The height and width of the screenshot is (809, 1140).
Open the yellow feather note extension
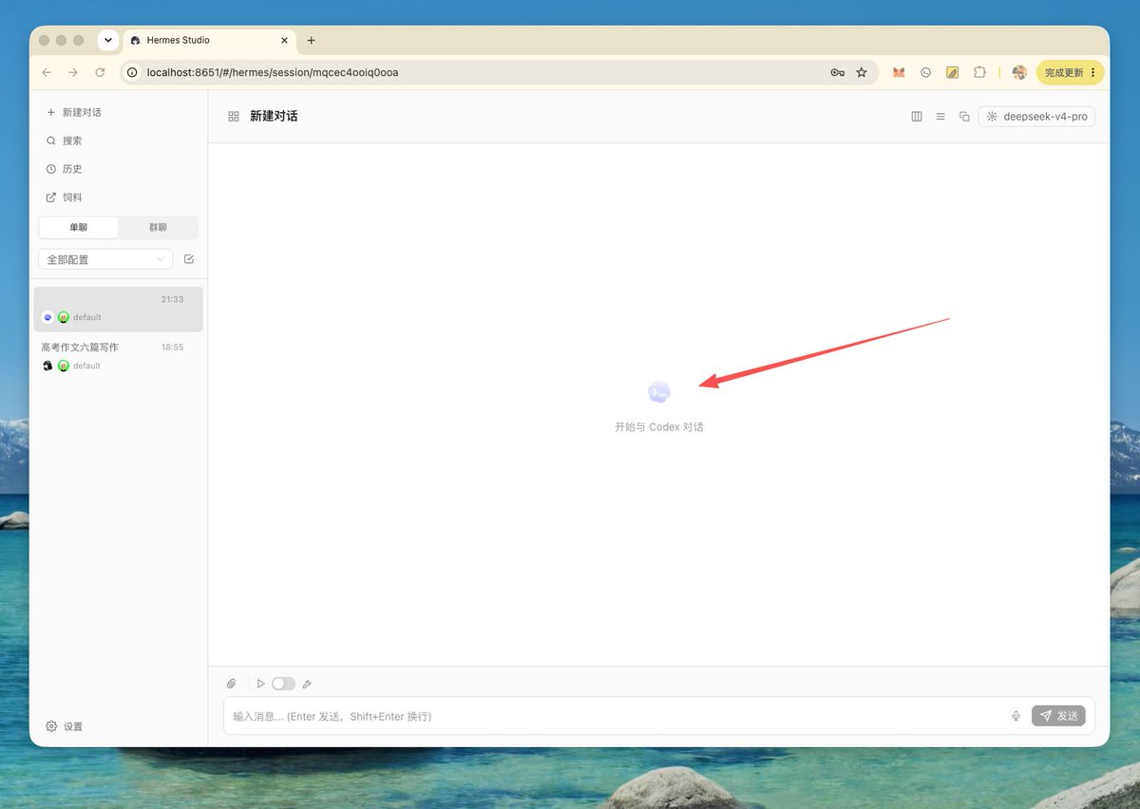tap(952, 72)
